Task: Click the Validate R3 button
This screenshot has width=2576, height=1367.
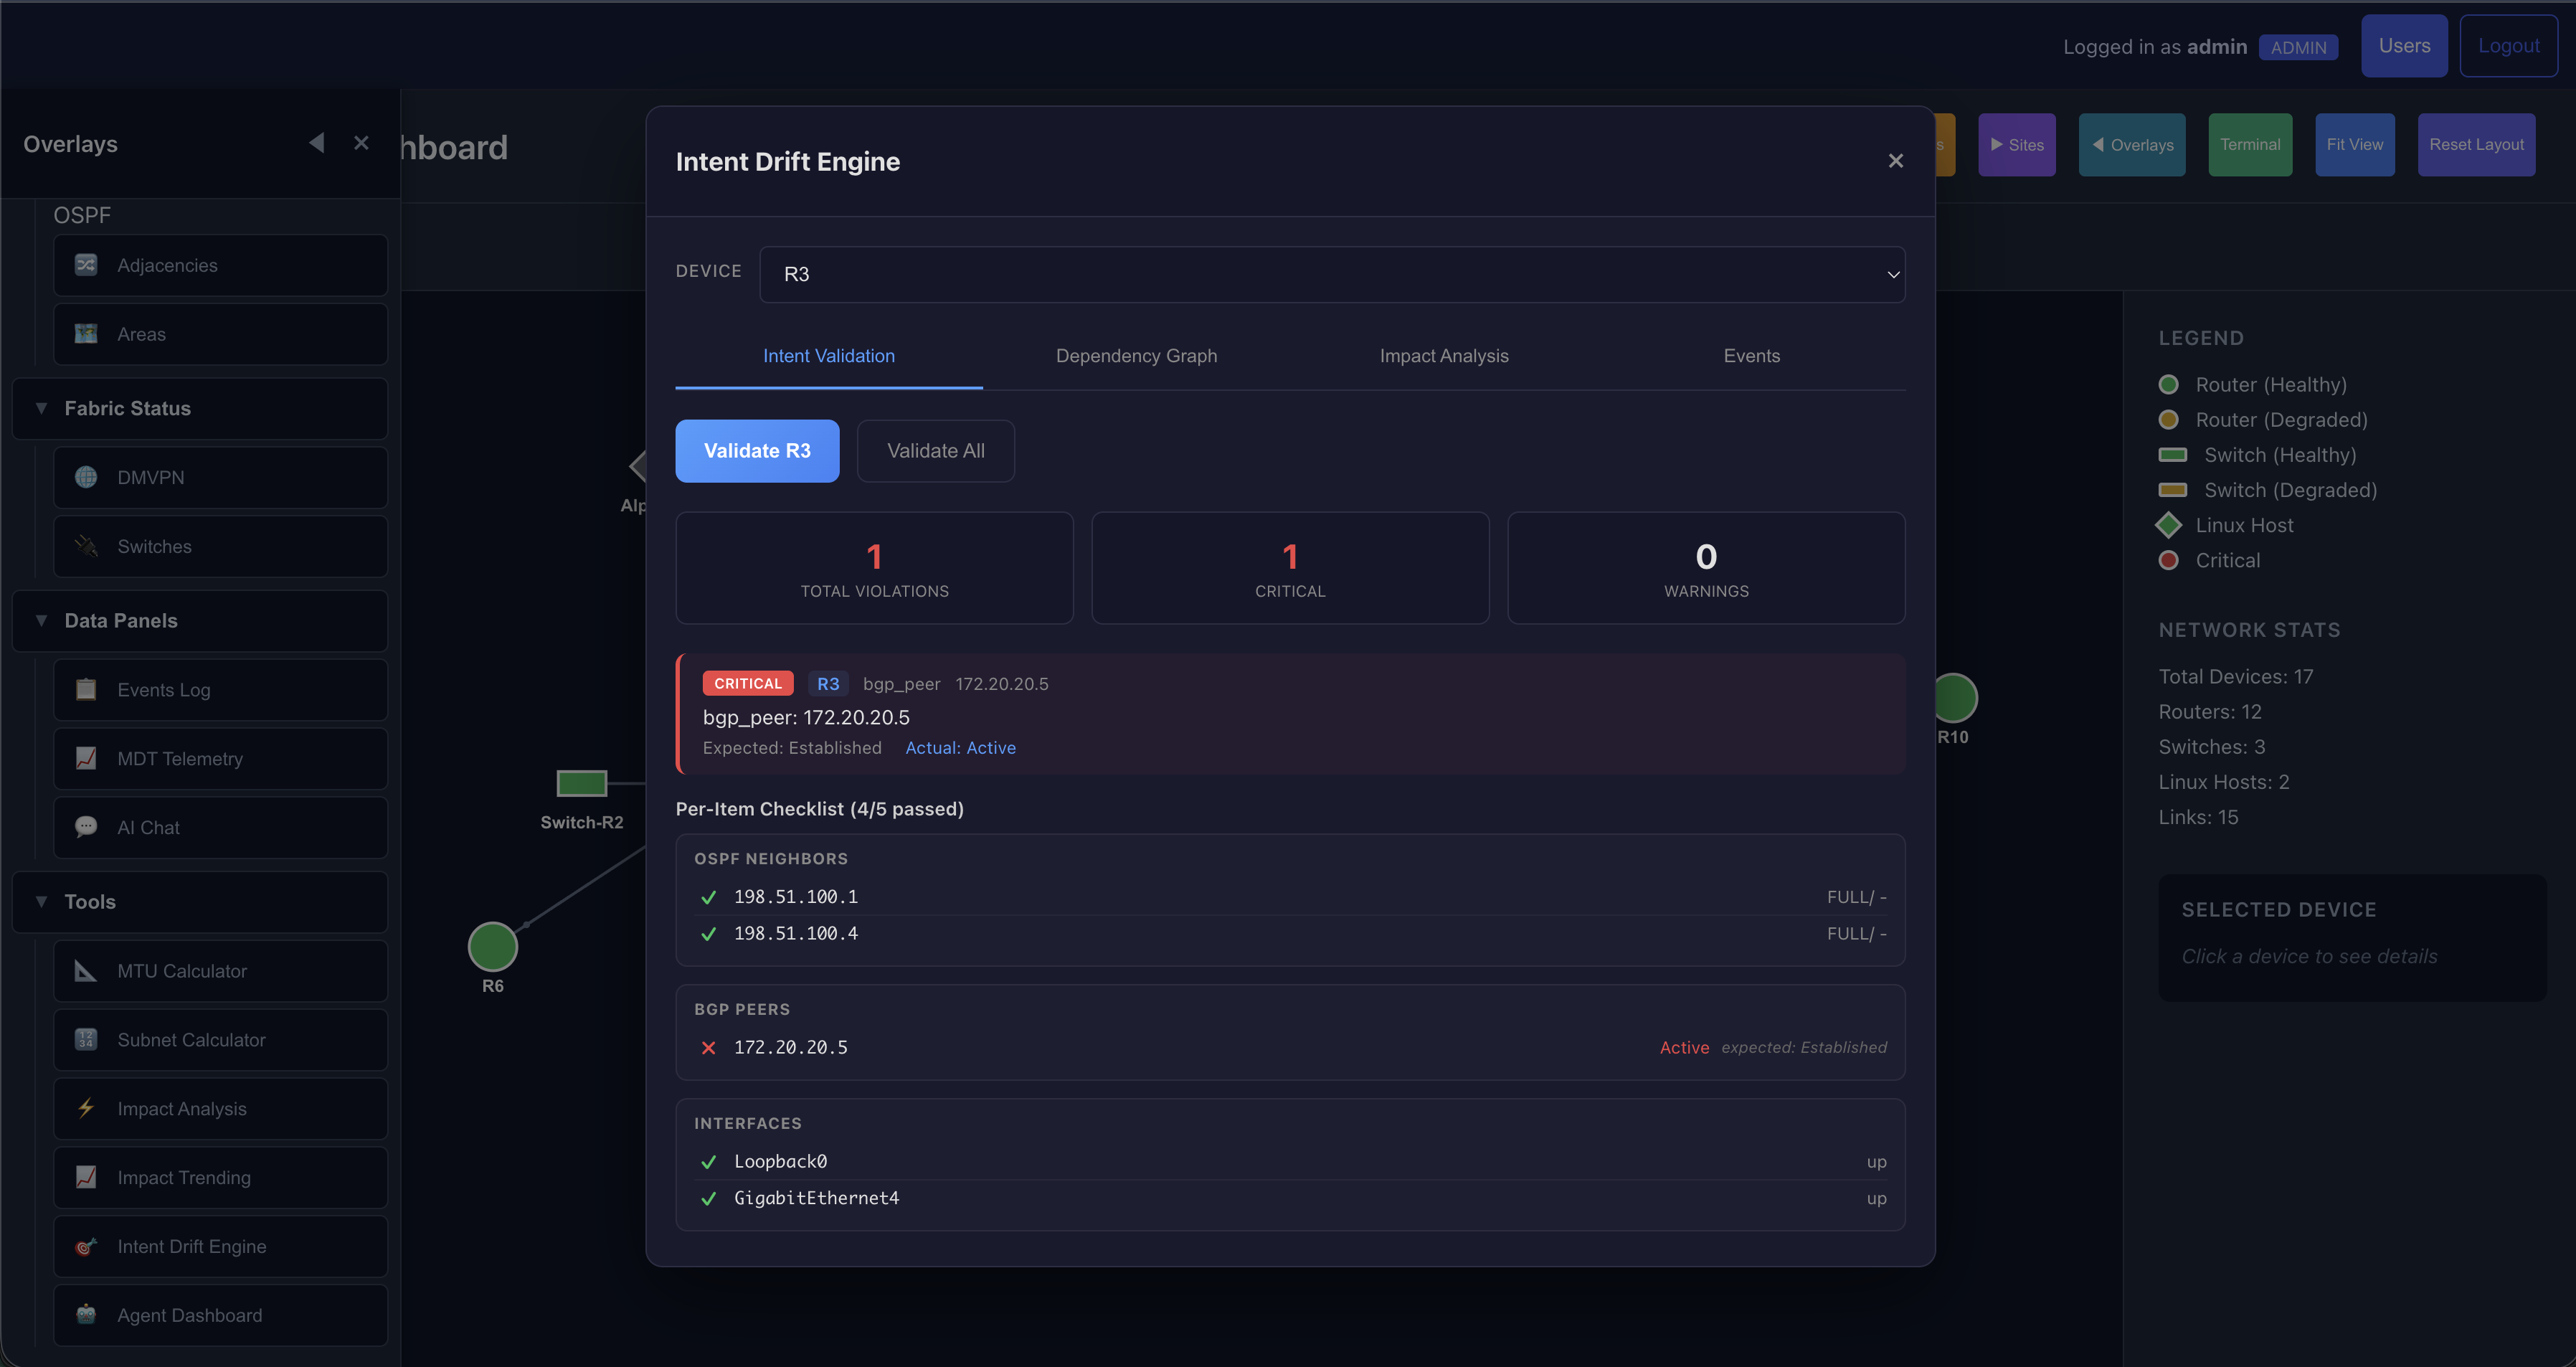Action: pyautogui.click(x=757, y=451)
